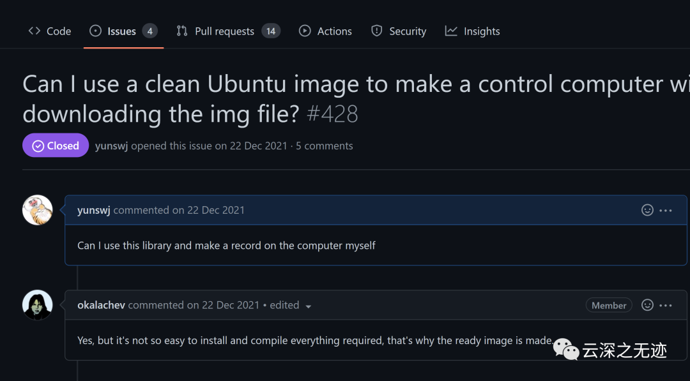690x381 pixels.
Task: Open okalachev username link in comment
Action: pos(101,305)
